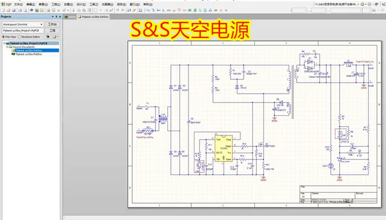Image resolution: width=386 pixels, height=220 pixels.
Task: Select the File View radio button
Action: coord(3,37)
